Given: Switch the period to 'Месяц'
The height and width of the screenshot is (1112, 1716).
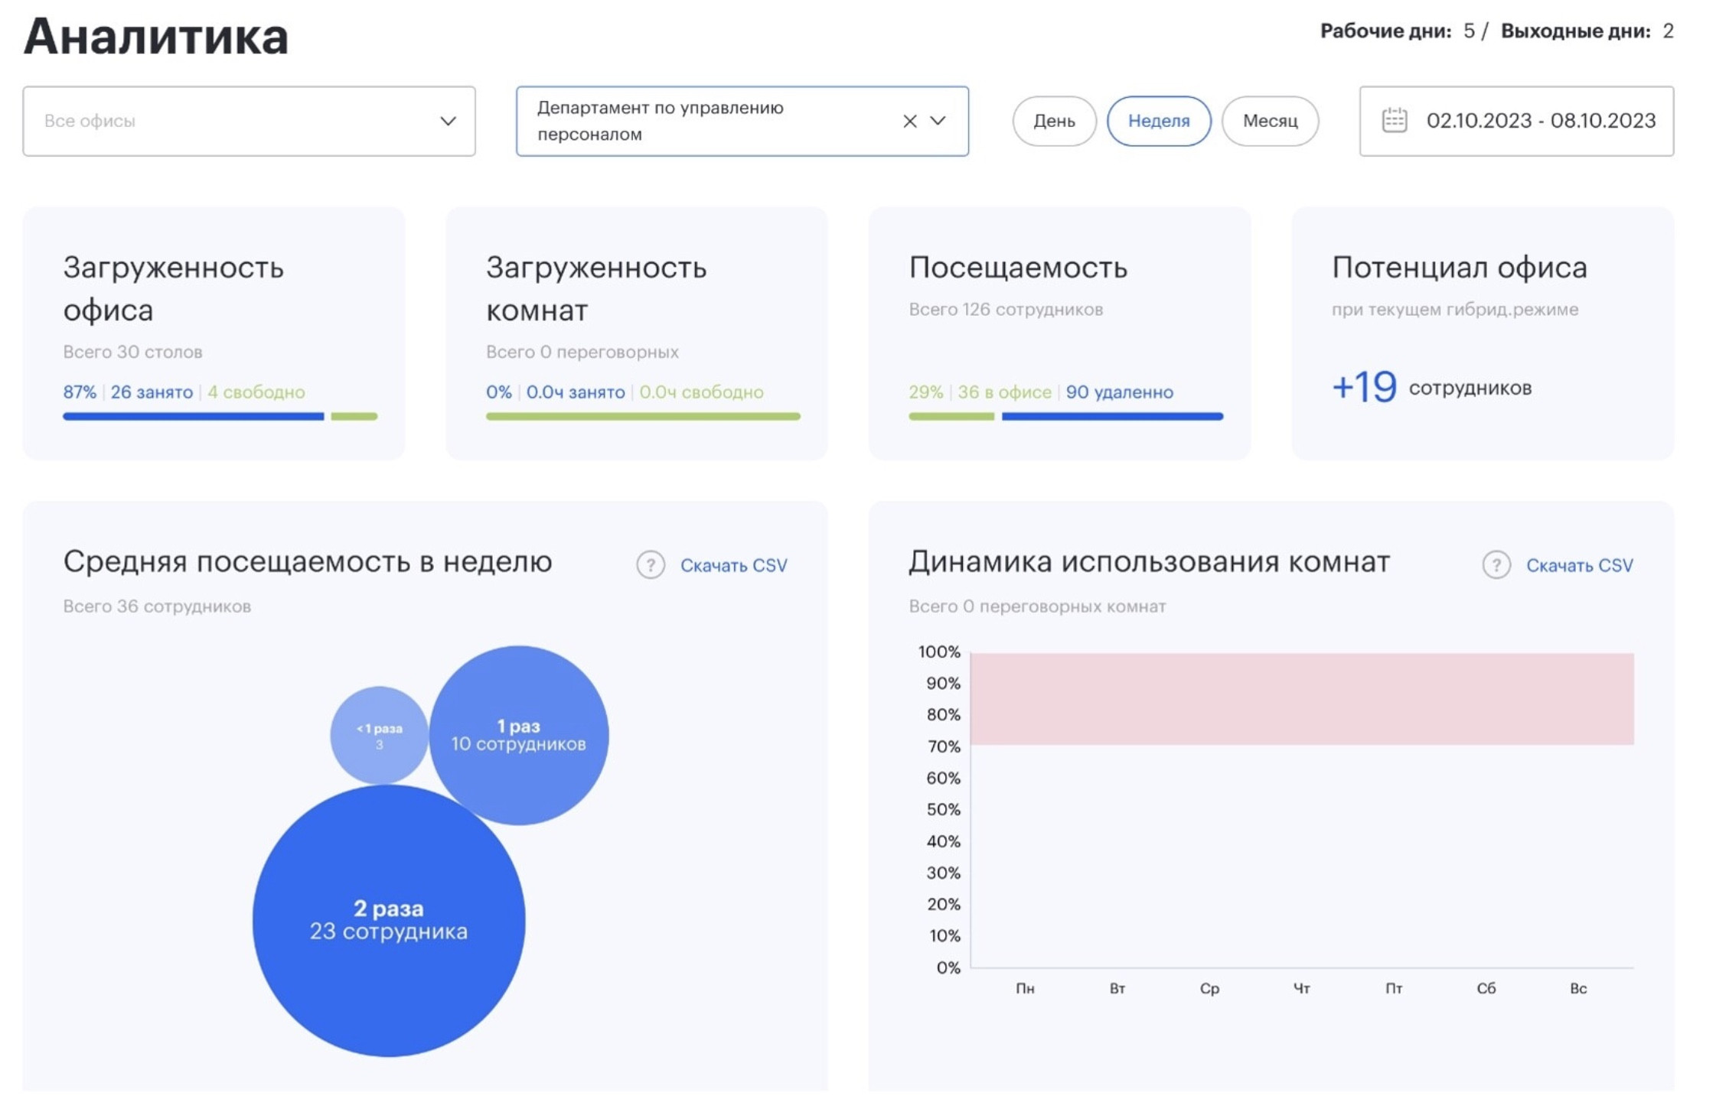Looking at the screenshot, I should point(1269,121).
